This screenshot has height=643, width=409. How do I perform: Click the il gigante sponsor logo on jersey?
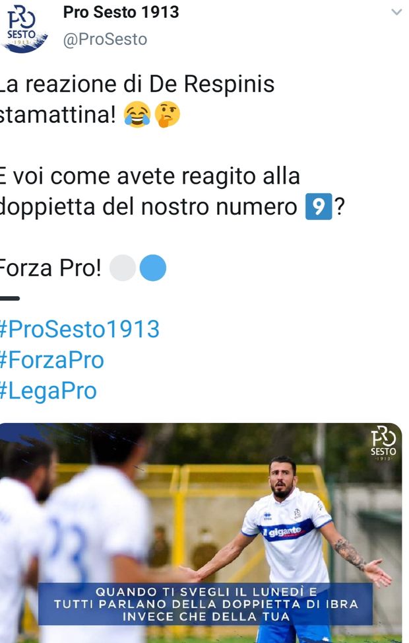[282, 532]
